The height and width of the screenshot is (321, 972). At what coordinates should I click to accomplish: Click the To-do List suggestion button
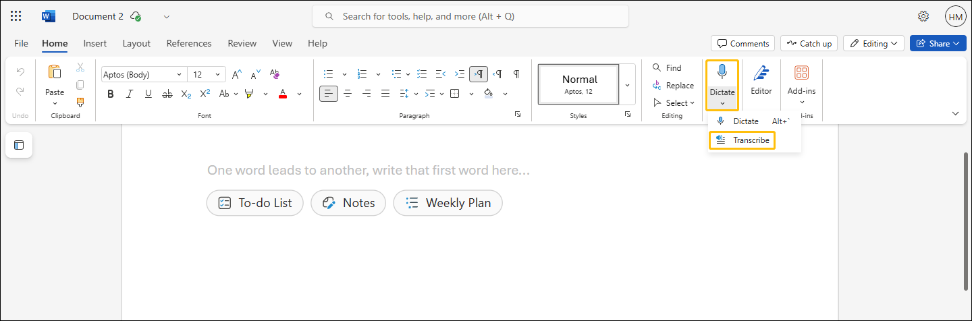255,203
